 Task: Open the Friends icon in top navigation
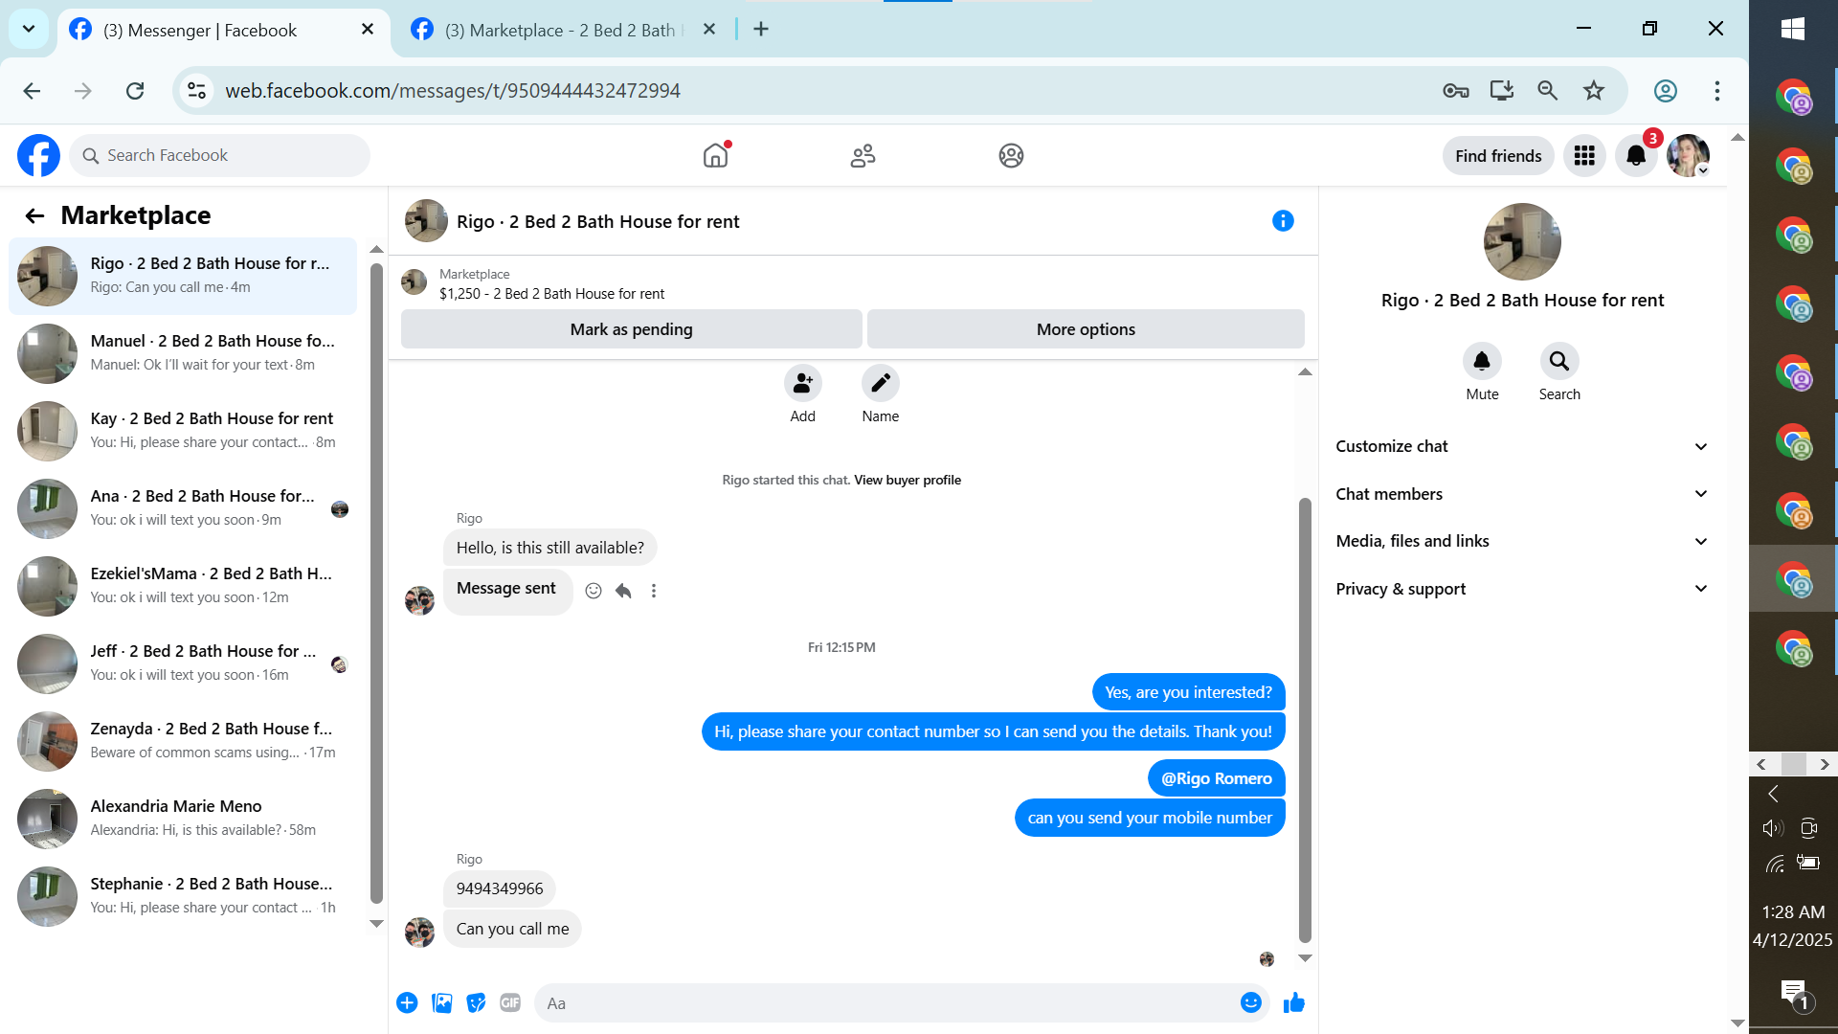click(863, 155)
